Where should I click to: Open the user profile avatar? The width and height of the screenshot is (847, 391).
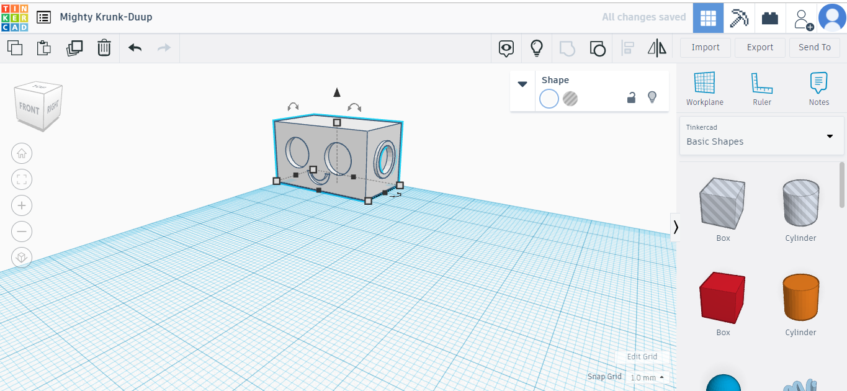tap(832, 17)
